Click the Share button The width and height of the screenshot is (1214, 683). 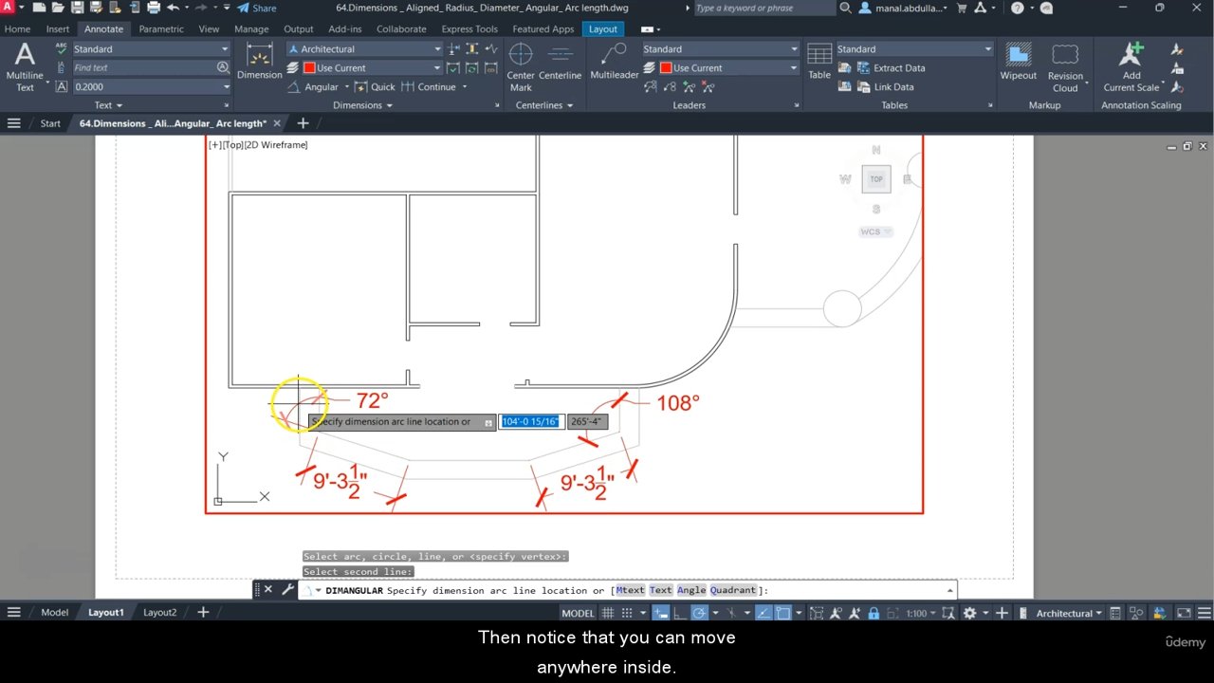click(257, 8)
